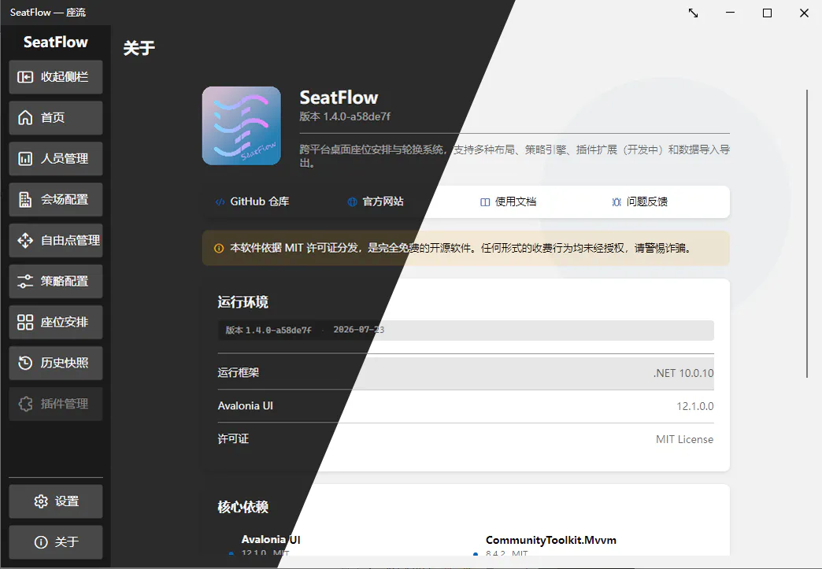Open 问题反馈 issue feedback link

pyautogui.click(x=639, y=201)
